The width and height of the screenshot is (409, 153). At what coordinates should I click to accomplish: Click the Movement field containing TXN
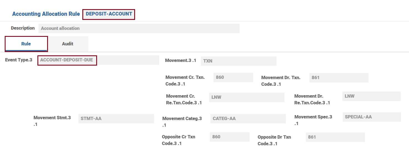click(x=238, y=61)
